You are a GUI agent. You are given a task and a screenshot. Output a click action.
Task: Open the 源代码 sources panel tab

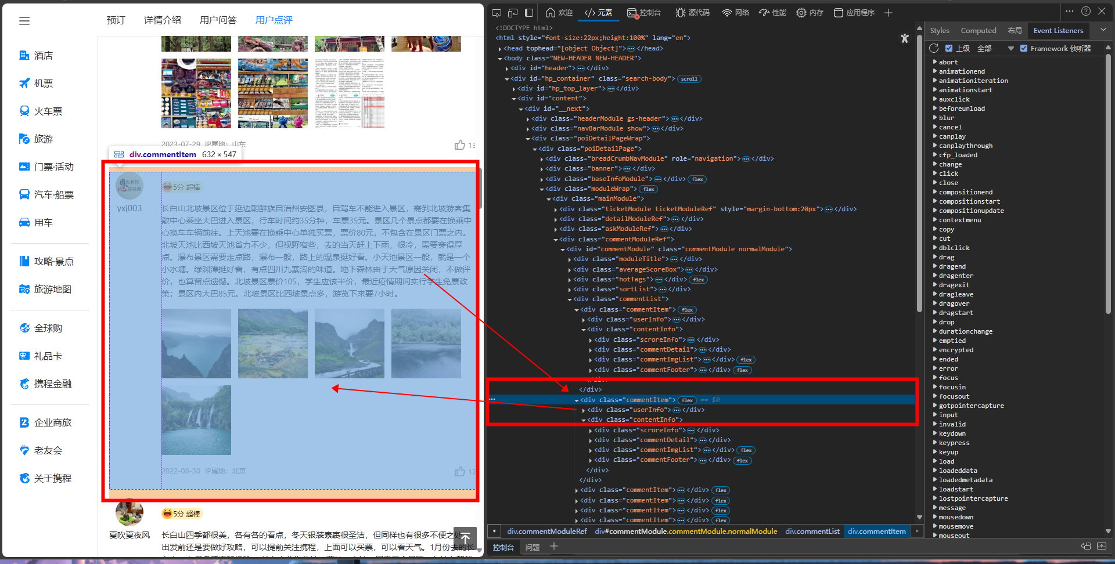692,13
